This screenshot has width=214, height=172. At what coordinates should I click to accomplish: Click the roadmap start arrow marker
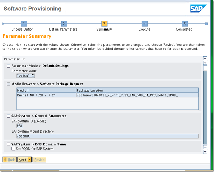pos(3,24)
